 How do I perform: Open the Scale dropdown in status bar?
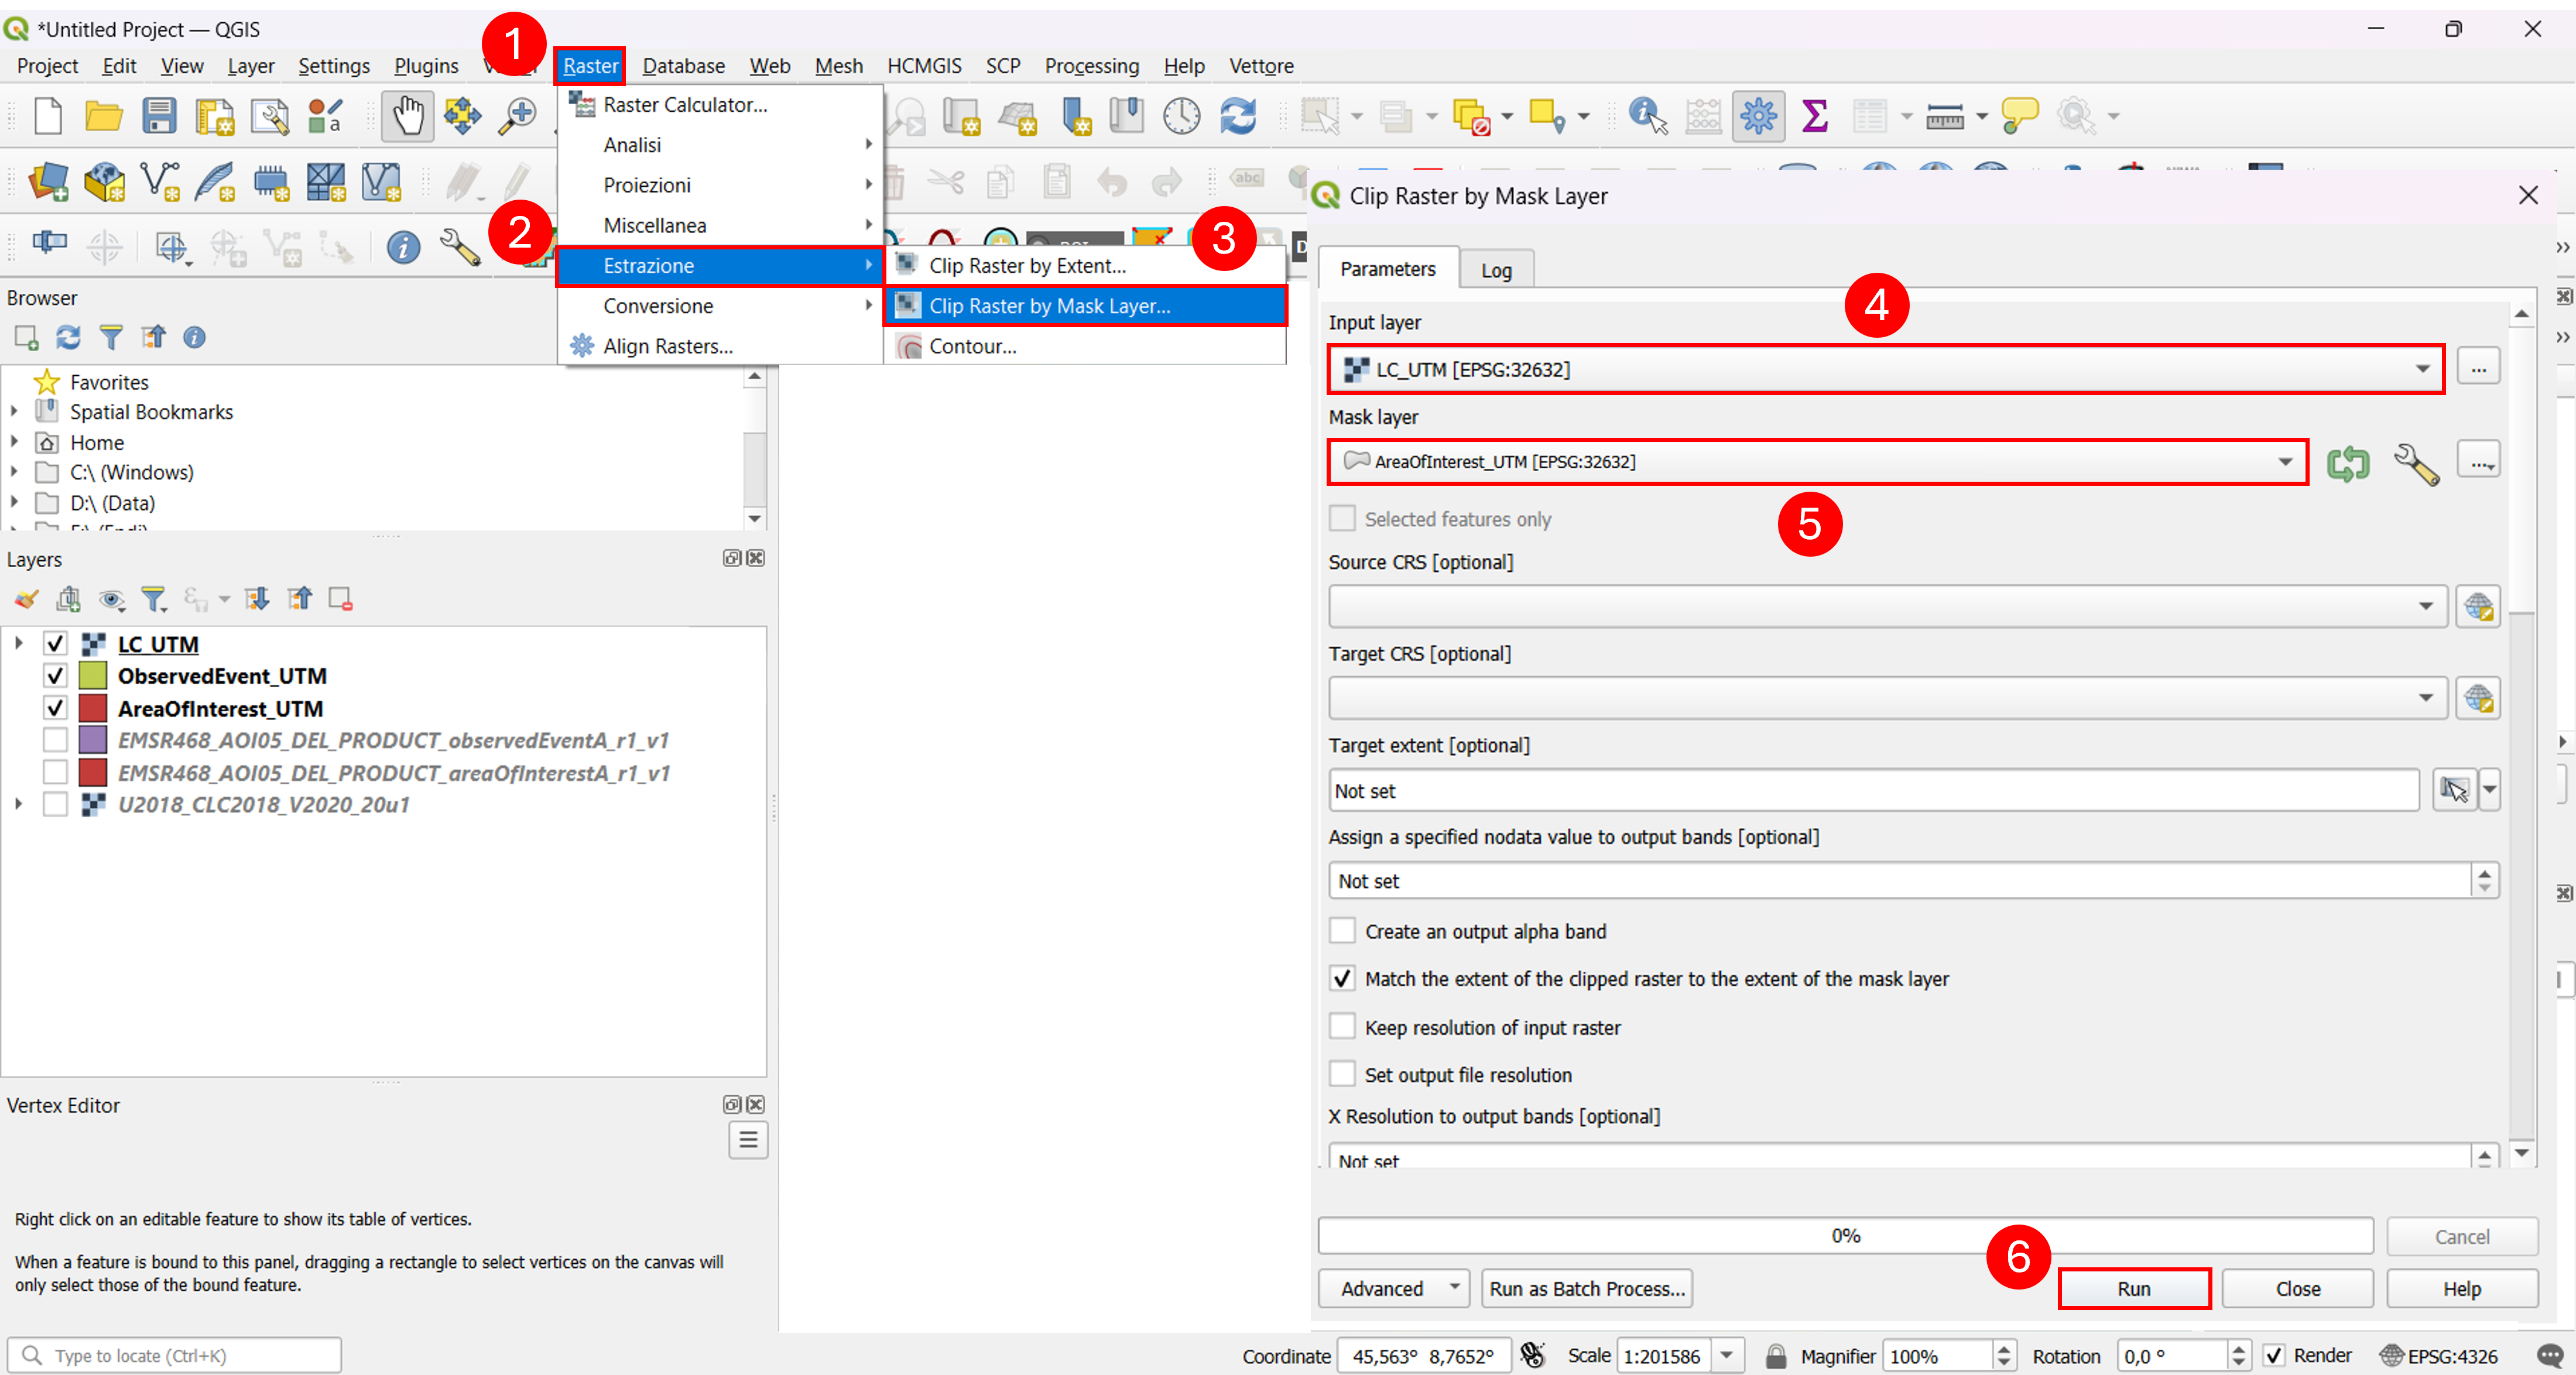(1727, 1356)
